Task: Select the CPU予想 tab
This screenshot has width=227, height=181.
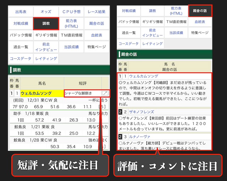Action: point(71,12)
